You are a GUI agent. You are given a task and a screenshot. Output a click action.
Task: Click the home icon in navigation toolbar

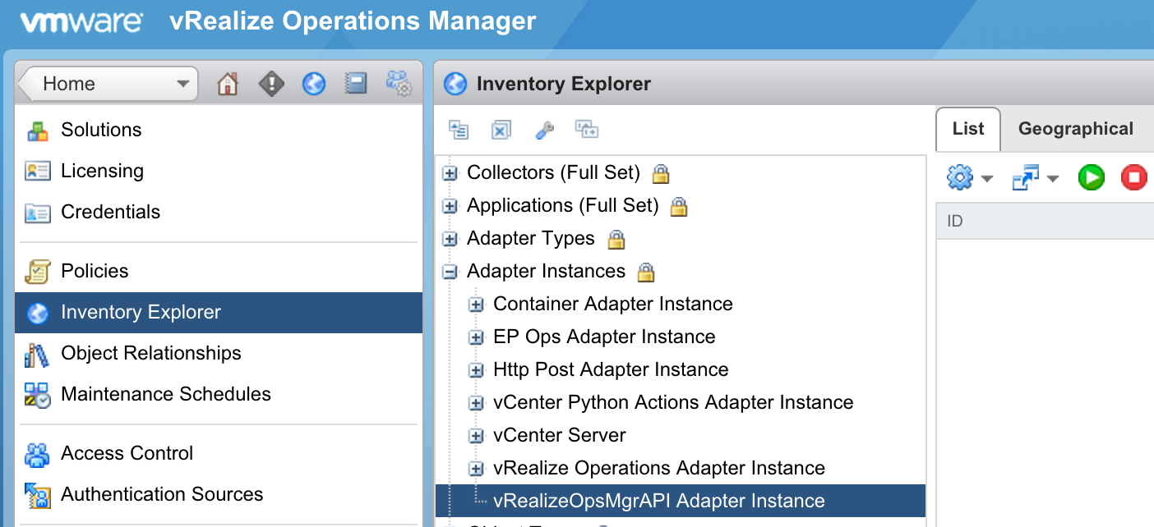228,84
